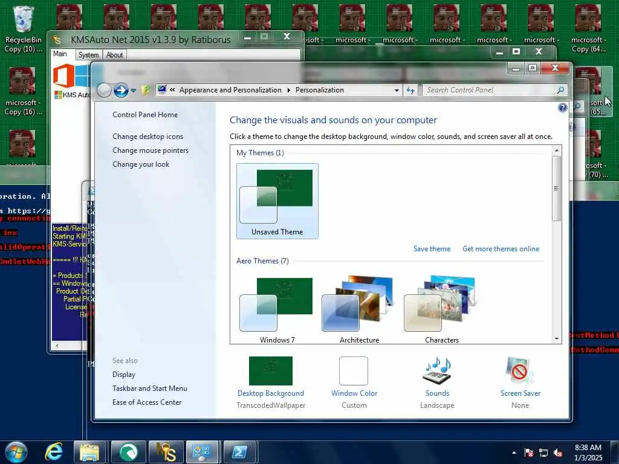Click the Help question mark icon

[x=563, y=108]
